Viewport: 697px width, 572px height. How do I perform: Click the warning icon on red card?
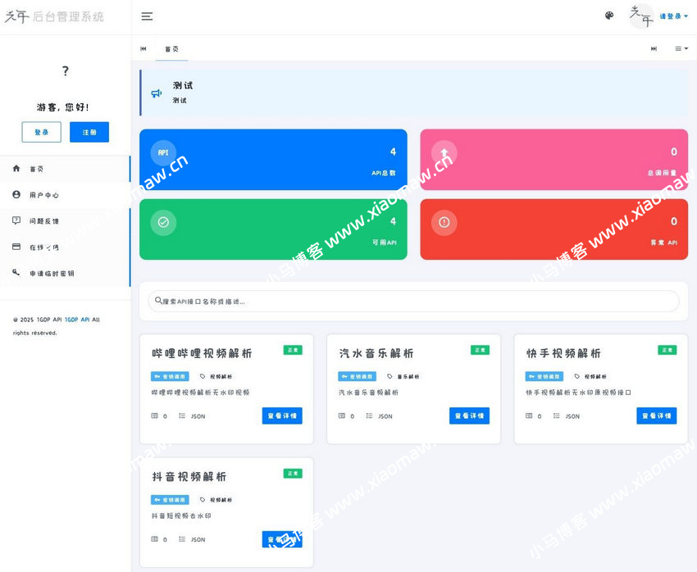click(x=444, y=222)
